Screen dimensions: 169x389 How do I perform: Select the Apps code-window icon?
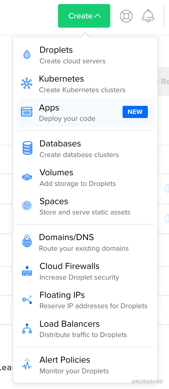(x=27, y=111)
